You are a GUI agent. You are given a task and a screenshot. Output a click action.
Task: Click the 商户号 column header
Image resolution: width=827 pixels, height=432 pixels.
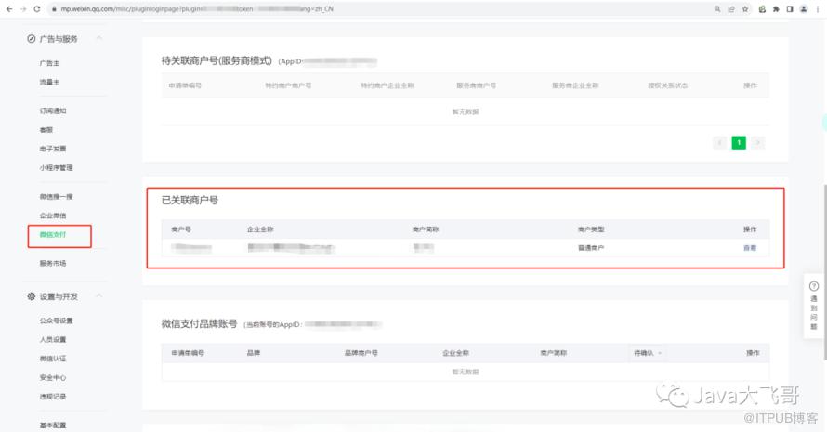pyautogui.click(x=181, y=229)
